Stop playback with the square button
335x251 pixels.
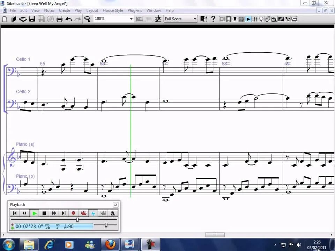point(44,213)
